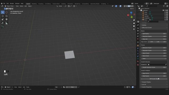Select the Transform tool
The width and height of the screenshot is (169, 95).
[x=6, y=19]
